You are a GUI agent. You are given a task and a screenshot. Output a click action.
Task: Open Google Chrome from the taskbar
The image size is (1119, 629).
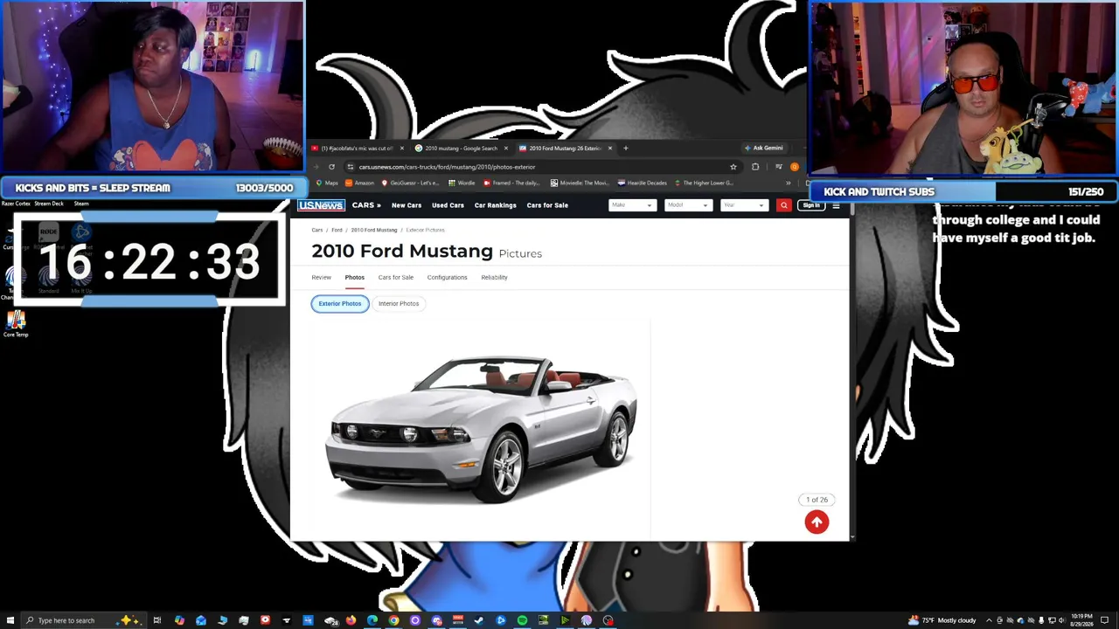click(393, 620)
